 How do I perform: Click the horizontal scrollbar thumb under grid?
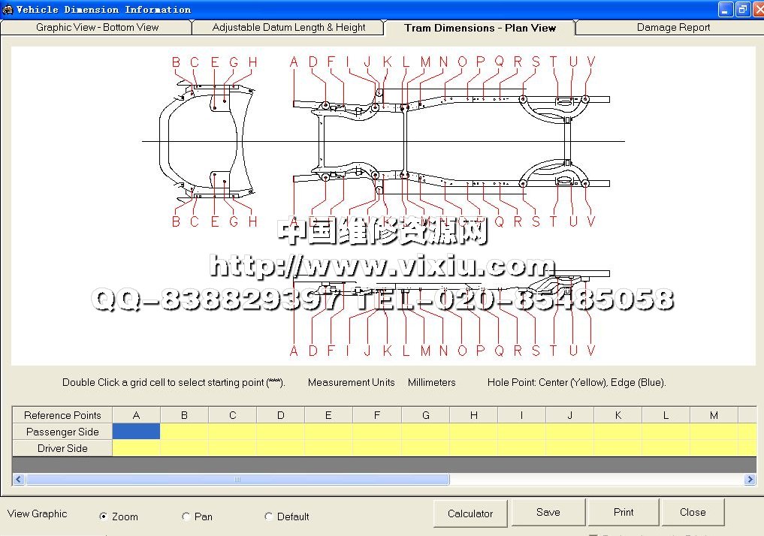[237, 480]
